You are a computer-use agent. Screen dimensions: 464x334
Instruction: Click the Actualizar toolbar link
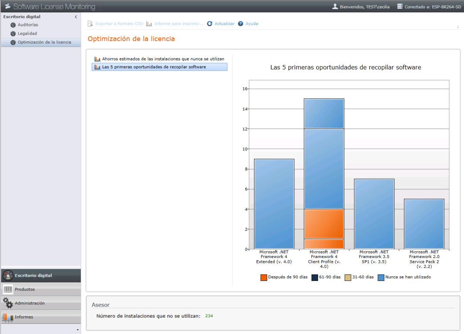224,24
